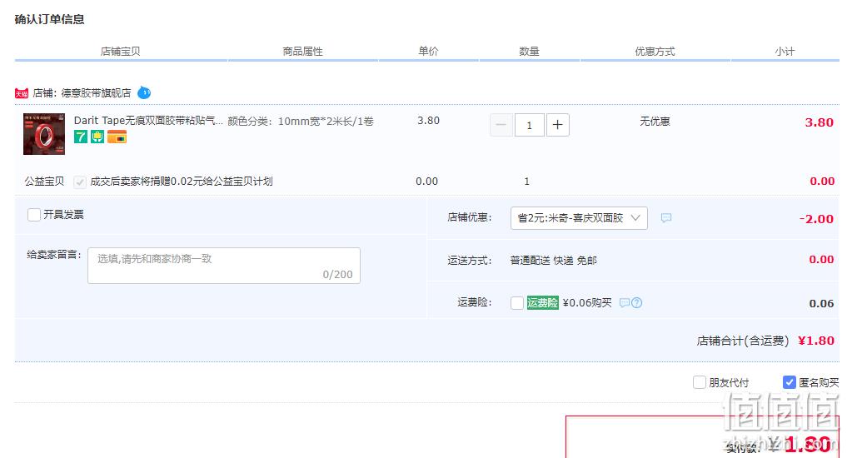The height and width of the screenshot is (458, 847).
Task: Click the chat icon beside ¥0.06购买
Action: click(x=625, y=303)
